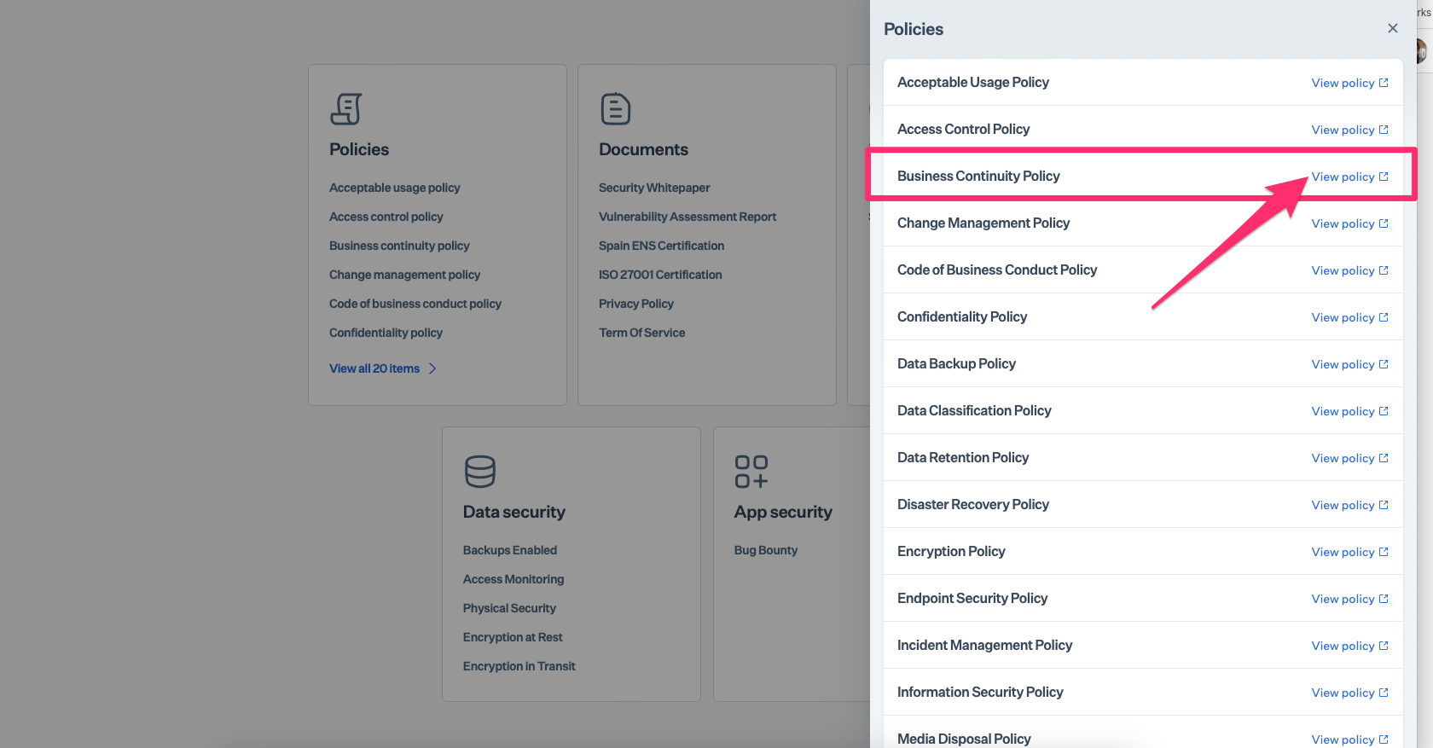Screen dimensions: 1433x748
Task: Select Encryption at Rest item
Action: [x=513, y=637]
